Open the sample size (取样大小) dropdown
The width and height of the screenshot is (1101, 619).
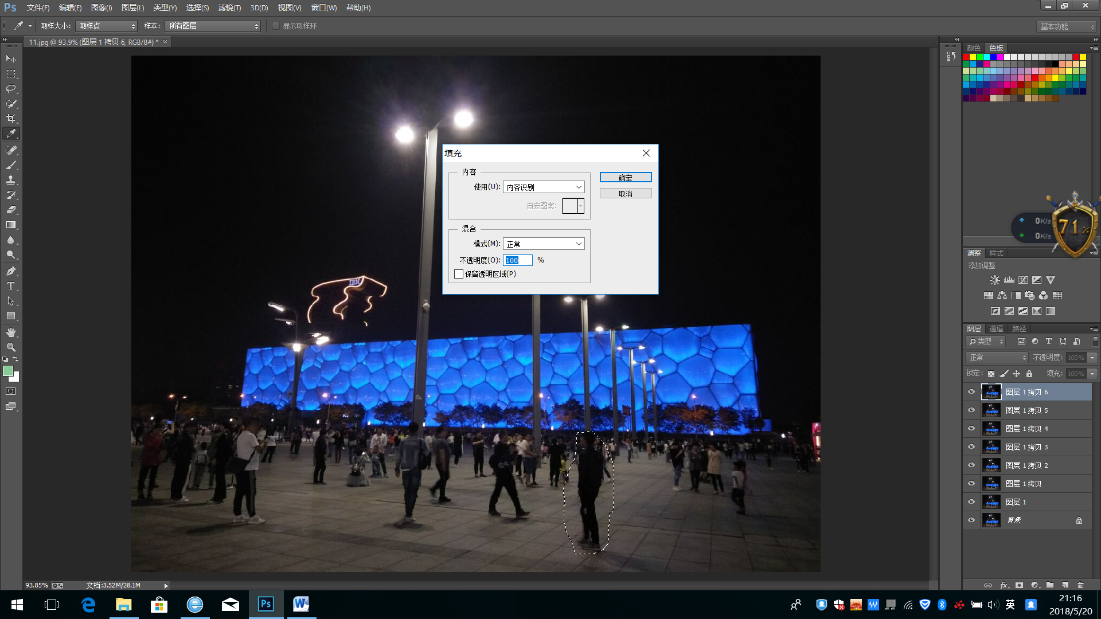pos(107,26)
